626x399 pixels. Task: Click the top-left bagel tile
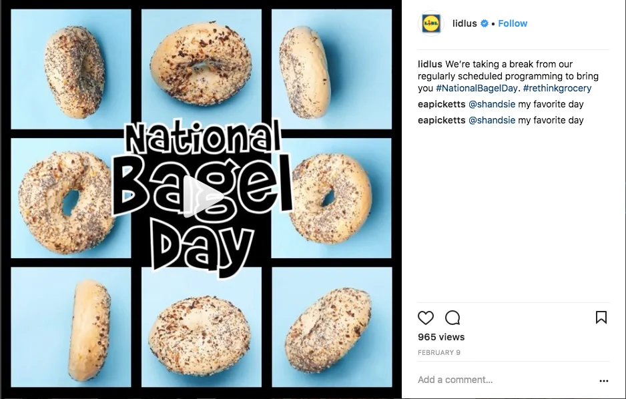(71, 68)
